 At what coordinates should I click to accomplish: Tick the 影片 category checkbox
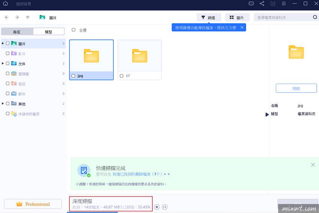pos(8,53)
